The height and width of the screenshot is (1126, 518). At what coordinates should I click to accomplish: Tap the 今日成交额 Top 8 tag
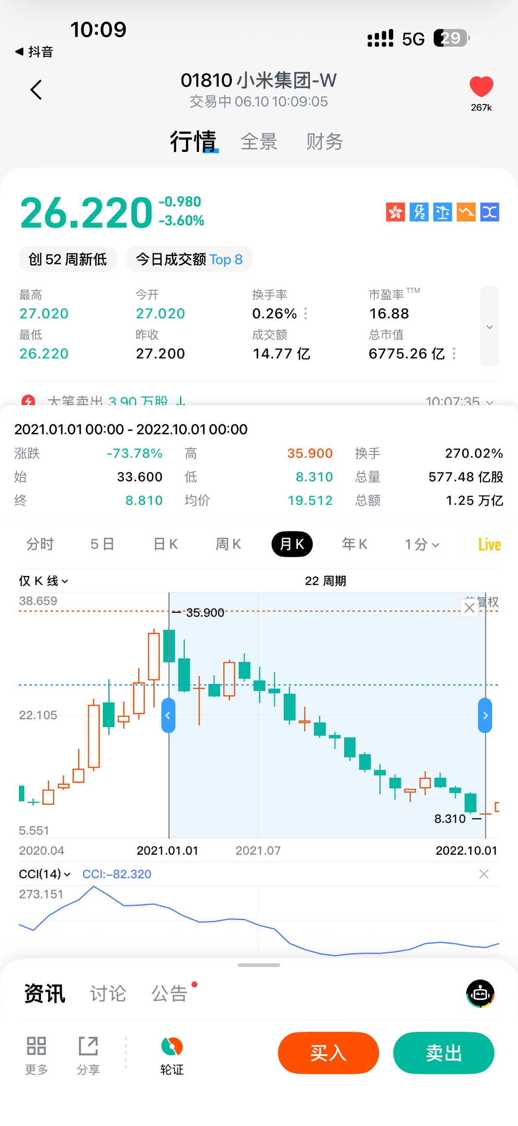click(x=189, y=259)
